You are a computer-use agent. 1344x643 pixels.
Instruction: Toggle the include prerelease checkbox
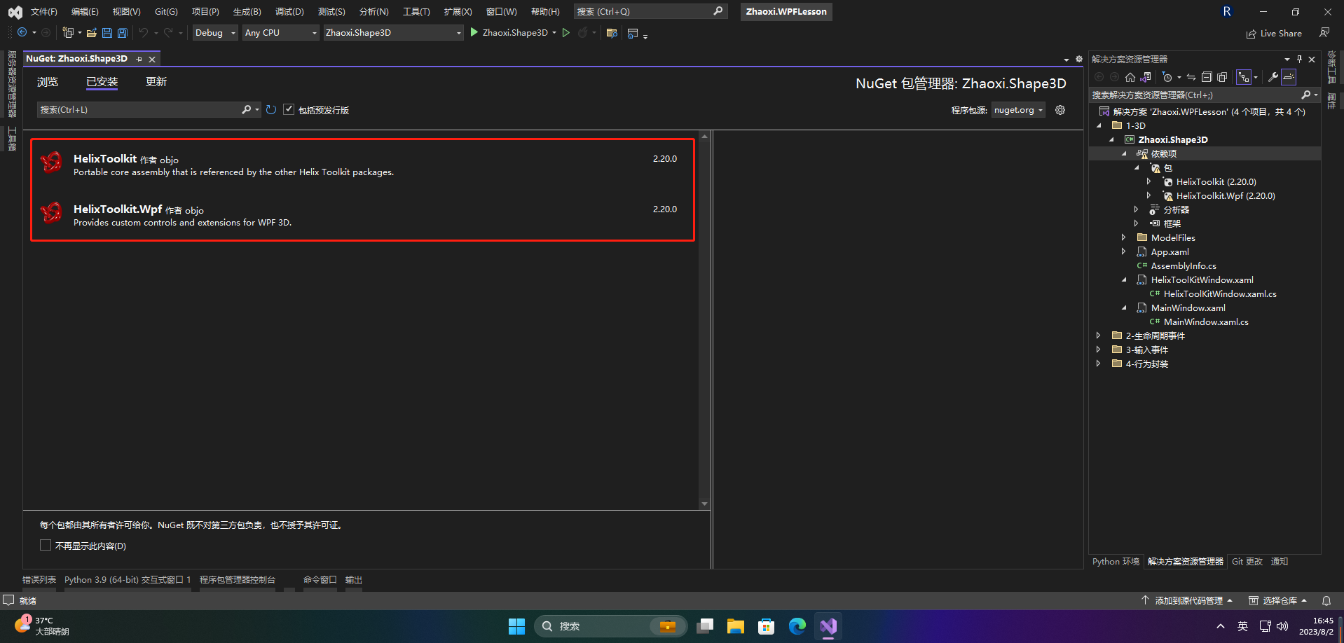pos(289,109)
